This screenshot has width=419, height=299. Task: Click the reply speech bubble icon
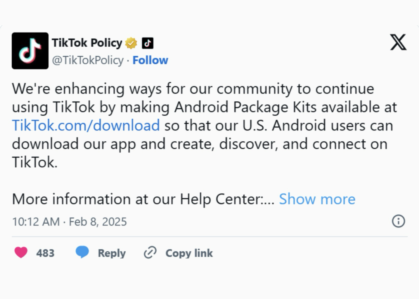(82, 253)
